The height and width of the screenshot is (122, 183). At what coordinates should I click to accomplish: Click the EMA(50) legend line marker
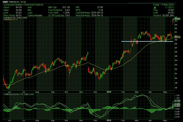pyautogui.click(x=4, y=20)
